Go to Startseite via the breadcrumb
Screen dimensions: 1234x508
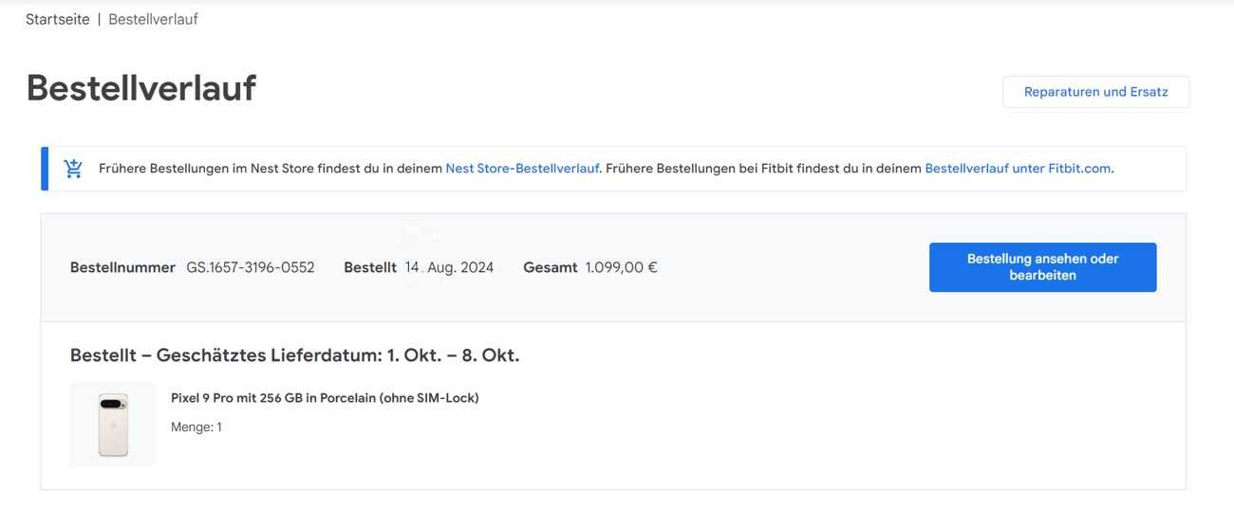(57, 19)
